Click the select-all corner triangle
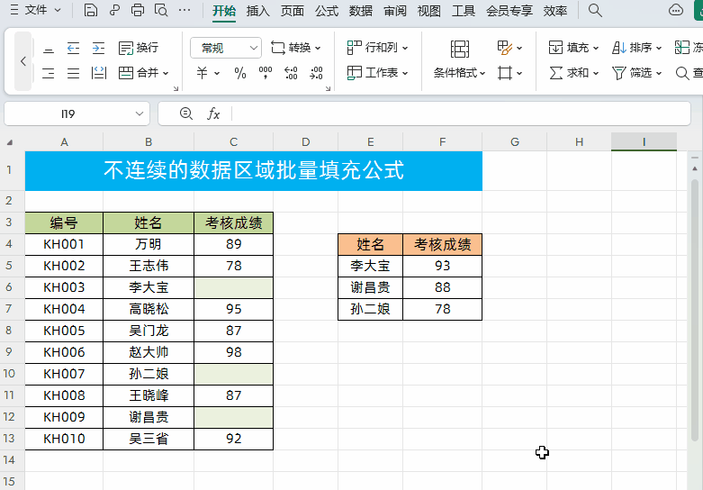This screenshot has height=490, width=703. (9, 142)
